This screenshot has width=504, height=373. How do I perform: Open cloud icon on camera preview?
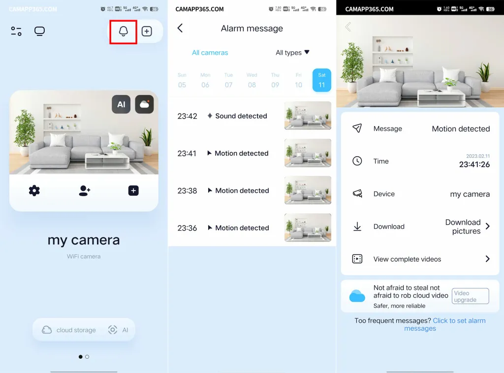144,104
